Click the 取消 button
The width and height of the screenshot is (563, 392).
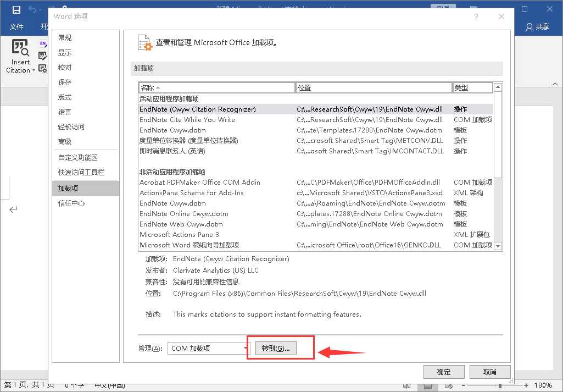tap(490, 372)
